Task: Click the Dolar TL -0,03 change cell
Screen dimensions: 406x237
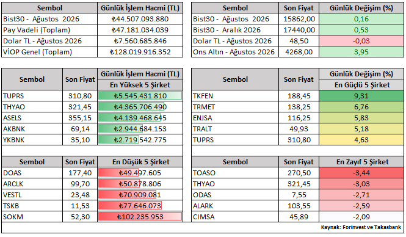Action: pyautogui.click(x=361, y=41)
